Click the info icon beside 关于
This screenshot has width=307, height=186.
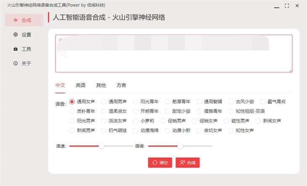(x=16, y=64)
